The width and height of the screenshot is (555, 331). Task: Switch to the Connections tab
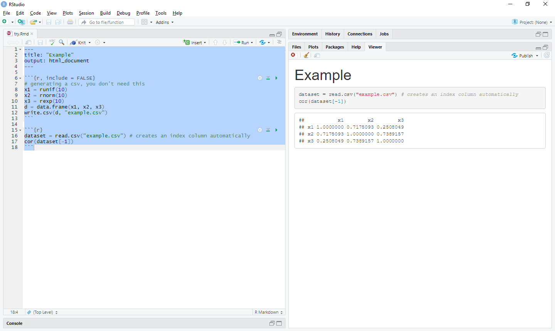pos(360,34)
